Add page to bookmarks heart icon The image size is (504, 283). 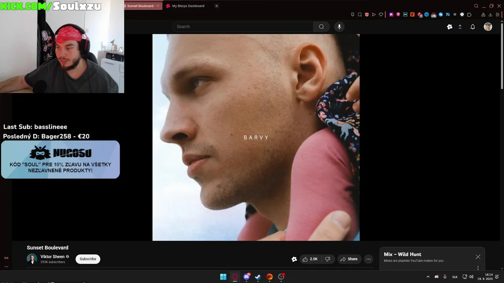click(x=381, y=15)
